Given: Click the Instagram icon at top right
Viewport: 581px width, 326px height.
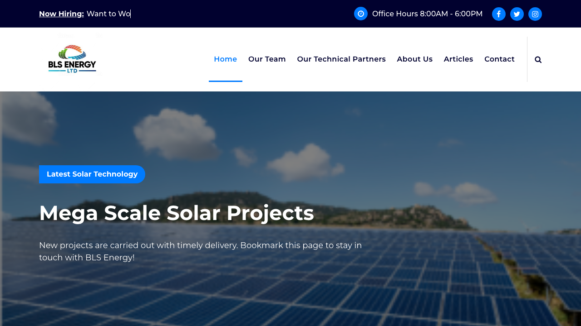Looking at the screenshot, I should (x=535, y=13).
